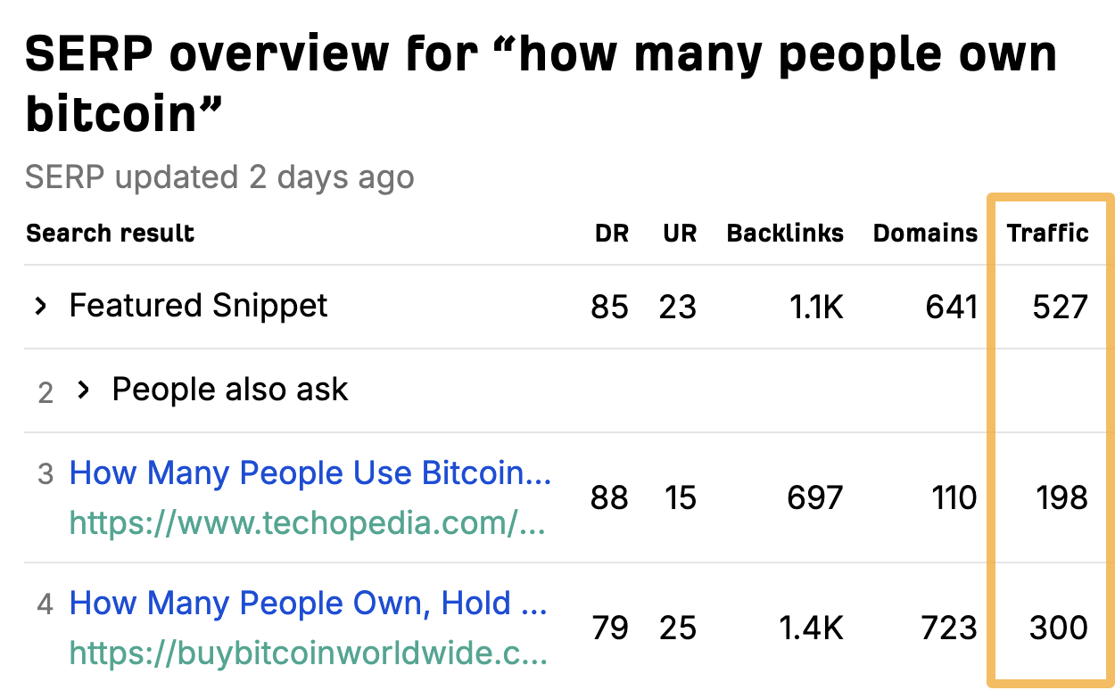Open the buybitcoinworldwide.c URL link
1115x690 pixels.
(x=306, y=653)
